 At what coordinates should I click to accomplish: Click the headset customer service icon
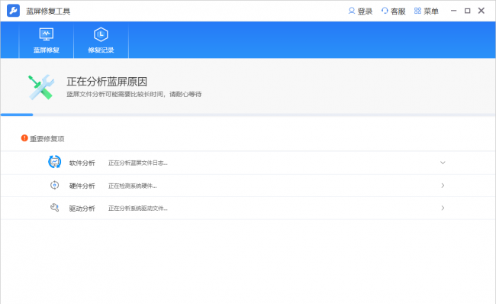pyautogui.click(x=385, y=11)
